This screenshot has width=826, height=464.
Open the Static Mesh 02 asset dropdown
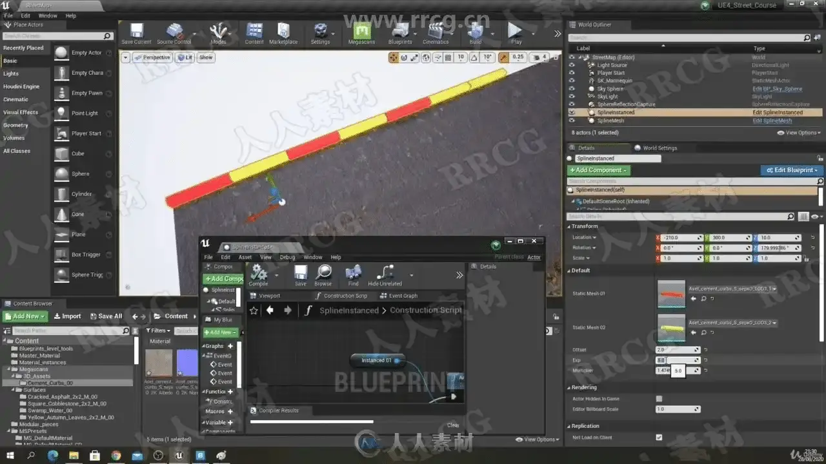pos(733,322)
